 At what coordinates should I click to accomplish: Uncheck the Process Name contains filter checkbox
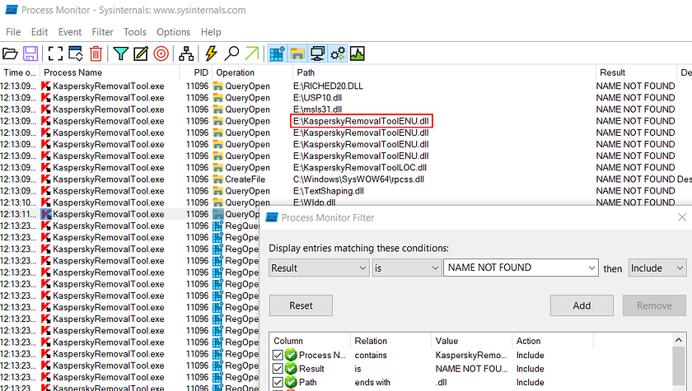(x=278, y=355)
